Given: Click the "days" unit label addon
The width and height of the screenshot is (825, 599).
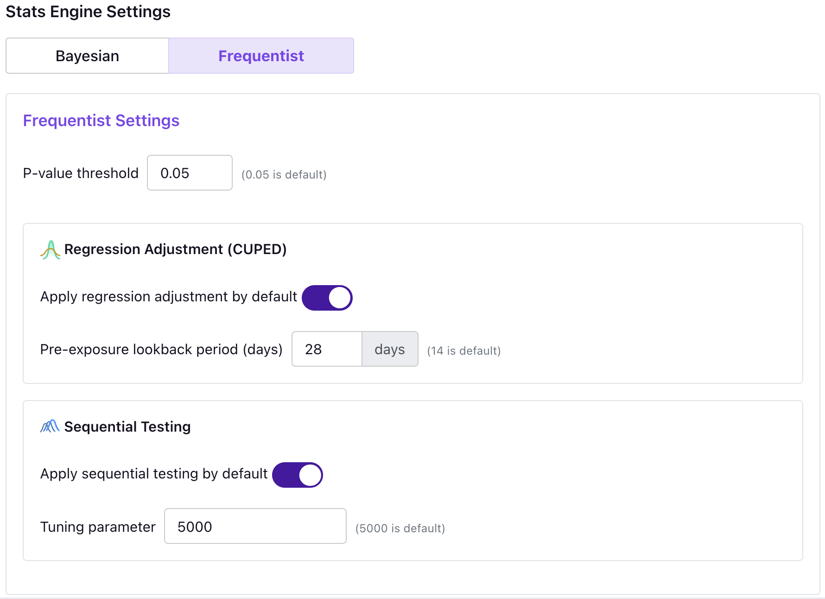Looking at the screenshot, I should tap(390, 349).
